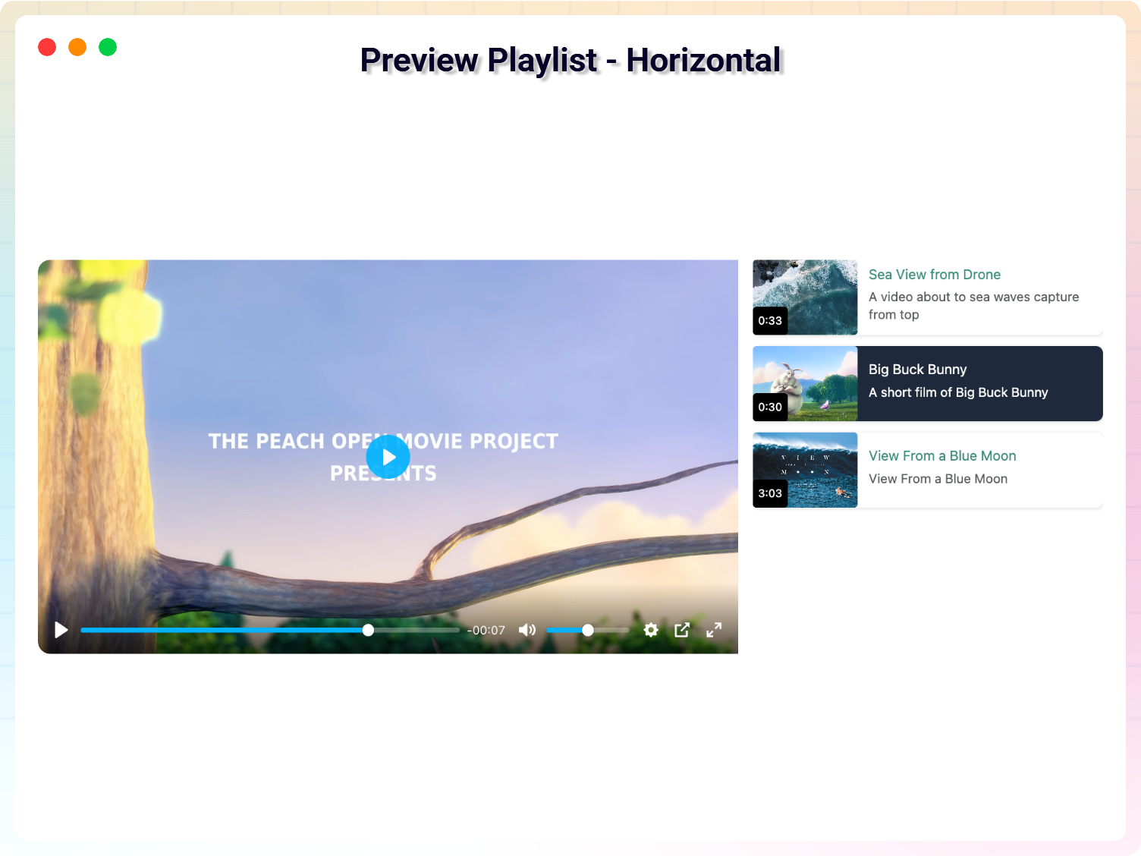1141x856 pixels.
Task: Click the green maximize window dot
Action: (x=108, y=47)
